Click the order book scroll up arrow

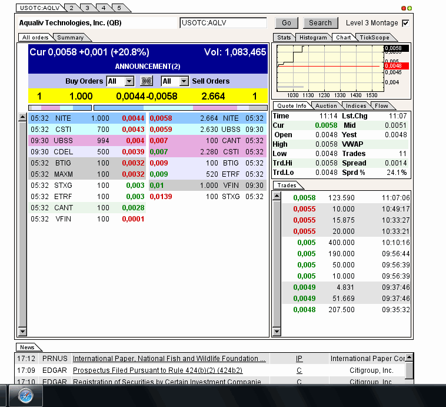tap(22, 117)
